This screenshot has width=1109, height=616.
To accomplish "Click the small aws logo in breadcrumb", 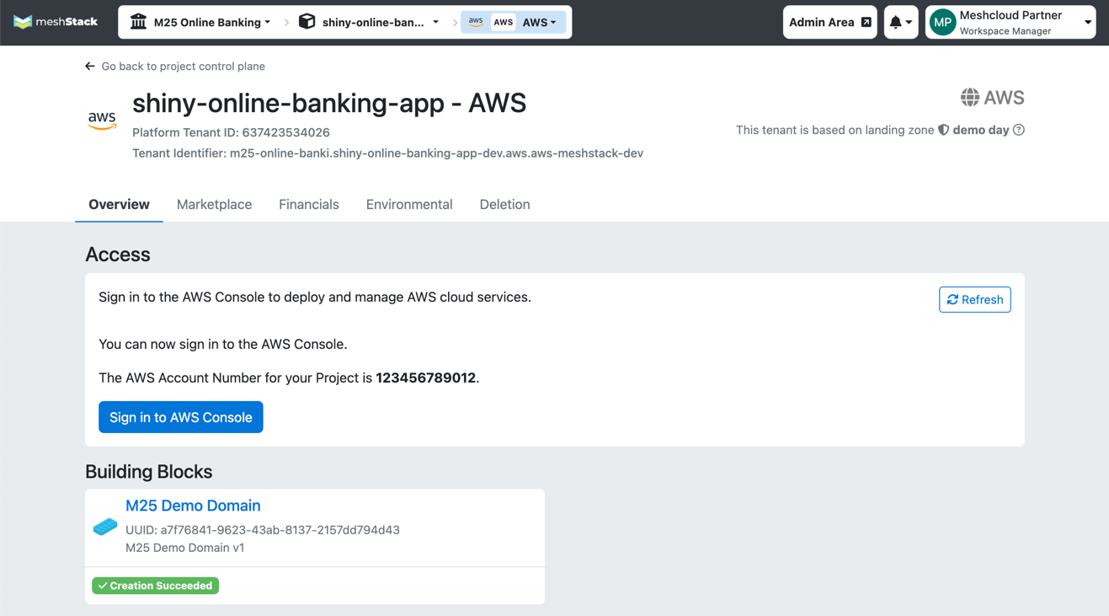I will pyautogui.click(x=476, y=22).
